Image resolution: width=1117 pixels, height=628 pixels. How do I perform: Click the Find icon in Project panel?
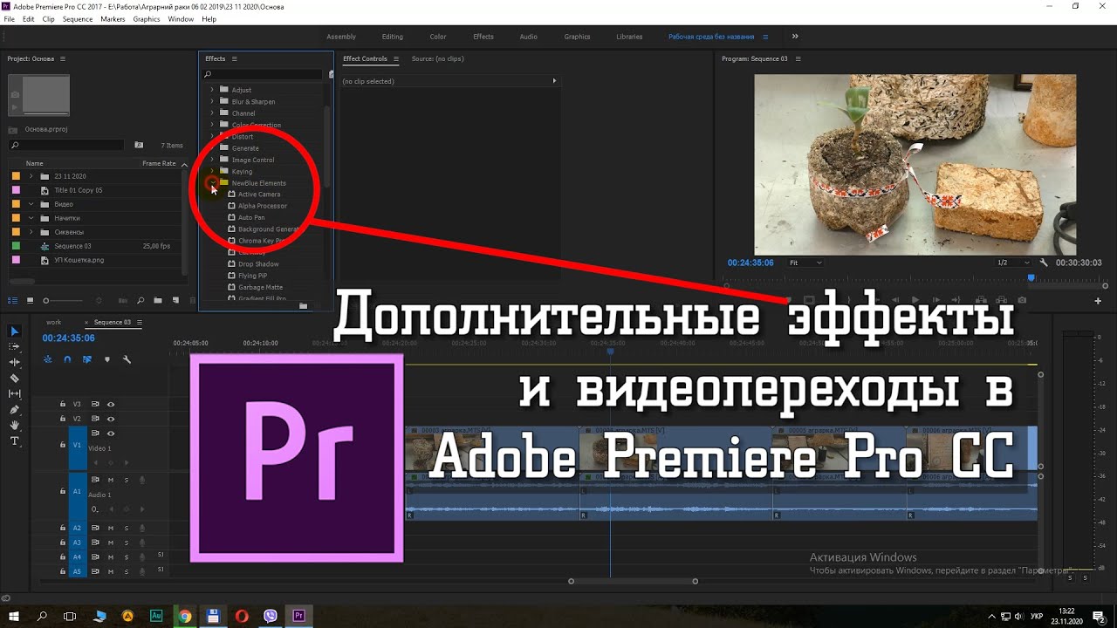[x=140, y=300]
